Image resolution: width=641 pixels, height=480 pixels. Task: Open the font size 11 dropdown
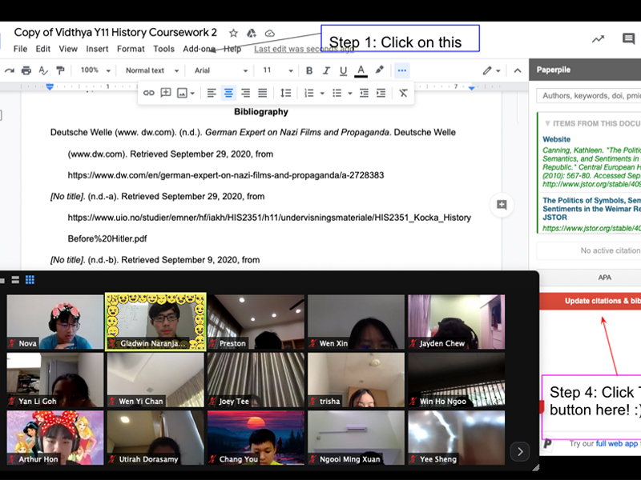278,70
